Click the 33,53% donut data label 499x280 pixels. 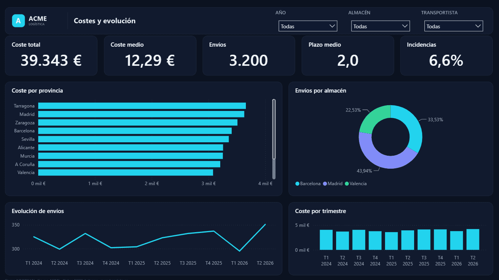[x=435, y=120]
